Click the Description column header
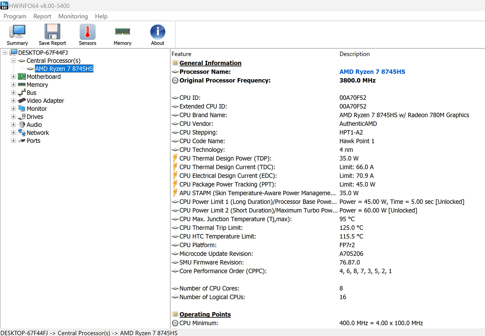Image resolution: width=485 pixels, height=336 pixels. 355,54
